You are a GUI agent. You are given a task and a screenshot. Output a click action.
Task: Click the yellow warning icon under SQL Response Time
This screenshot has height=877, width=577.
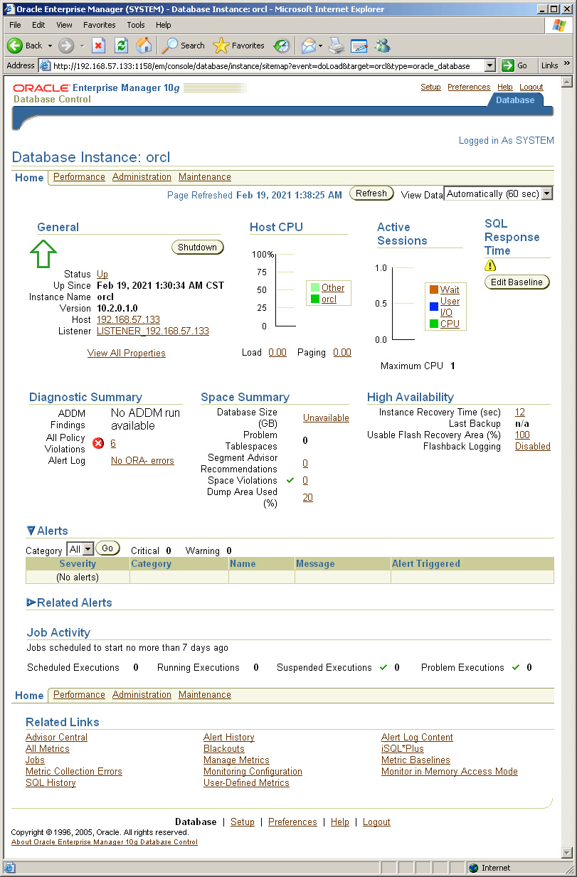[x=490, y=265]
